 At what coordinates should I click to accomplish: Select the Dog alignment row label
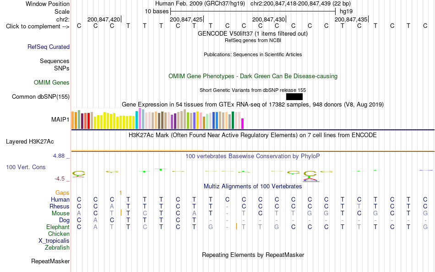[65, 220]
